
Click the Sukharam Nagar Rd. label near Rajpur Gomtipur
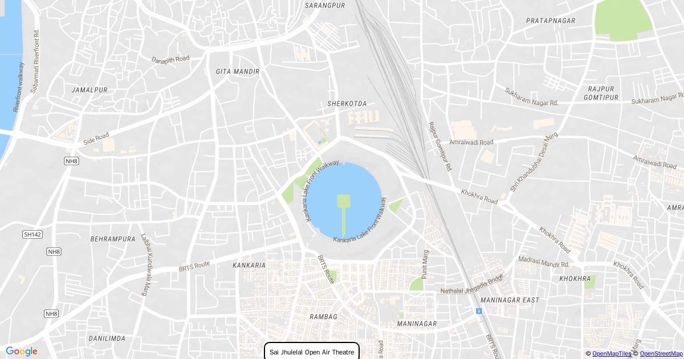pyautogui.click(x=657, y=100)
